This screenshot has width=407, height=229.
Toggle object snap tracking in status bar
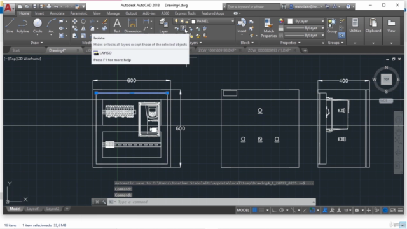tap(305, 211)
